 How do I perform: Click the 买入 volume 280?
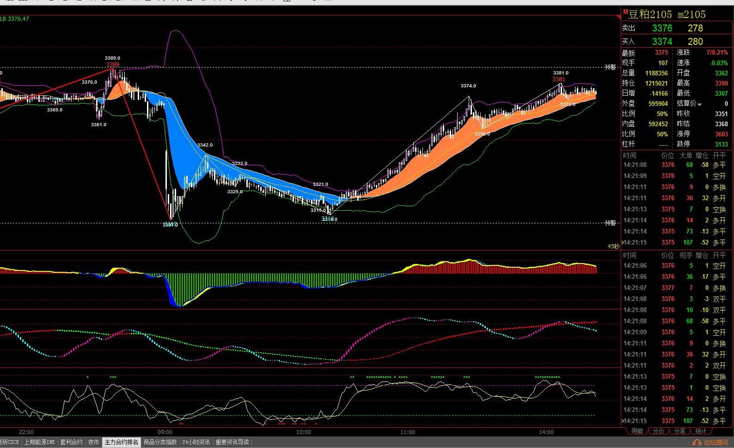(x=695, y=42)
